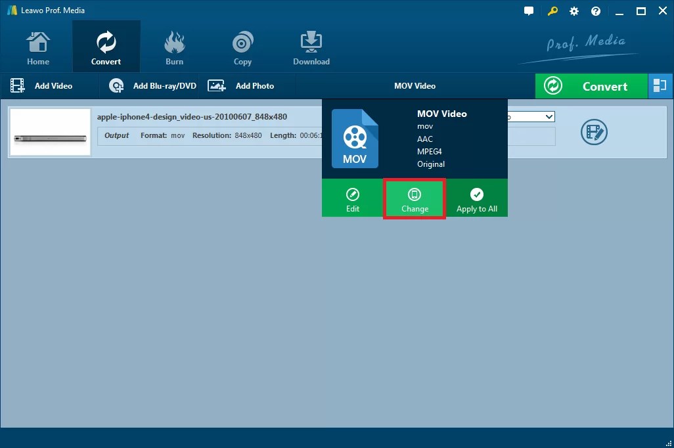674x448 pixels.
Task: Open the help question mark icon
Action: pos(596,11)
